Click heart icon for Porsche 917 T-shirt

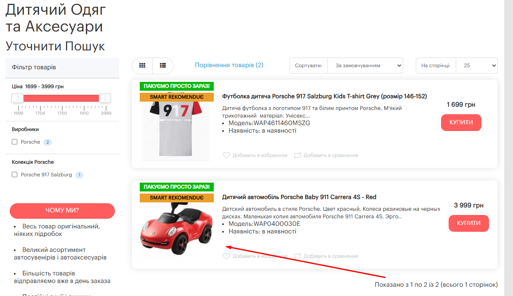226,155
